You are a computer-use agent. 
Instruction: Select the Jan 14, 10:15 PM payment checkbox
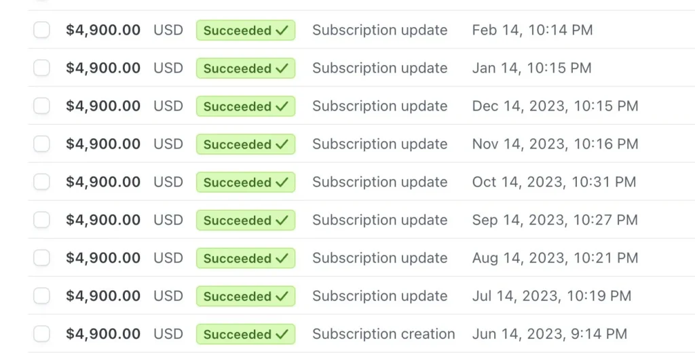tap(41, 68)
